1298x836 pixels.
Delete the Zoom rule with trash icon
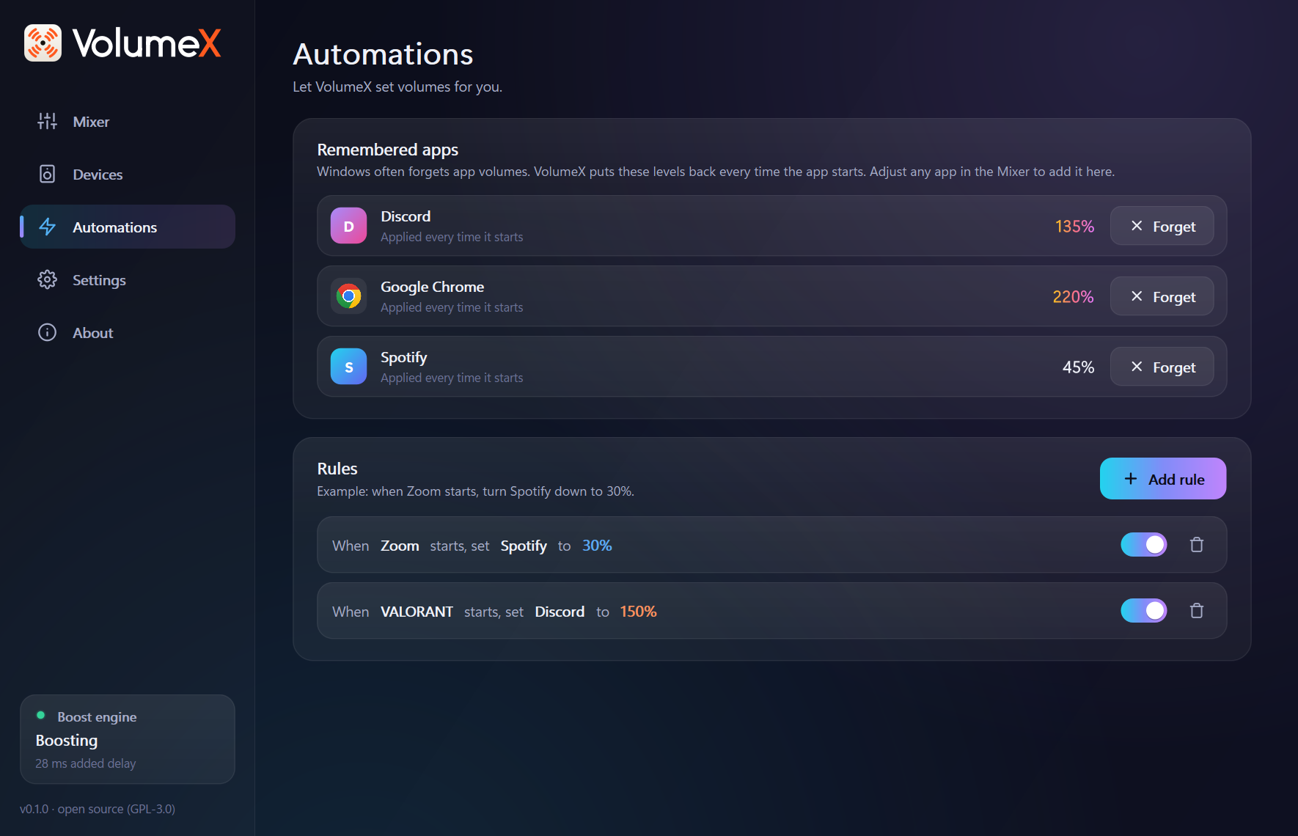click(x=1197, y=545)
